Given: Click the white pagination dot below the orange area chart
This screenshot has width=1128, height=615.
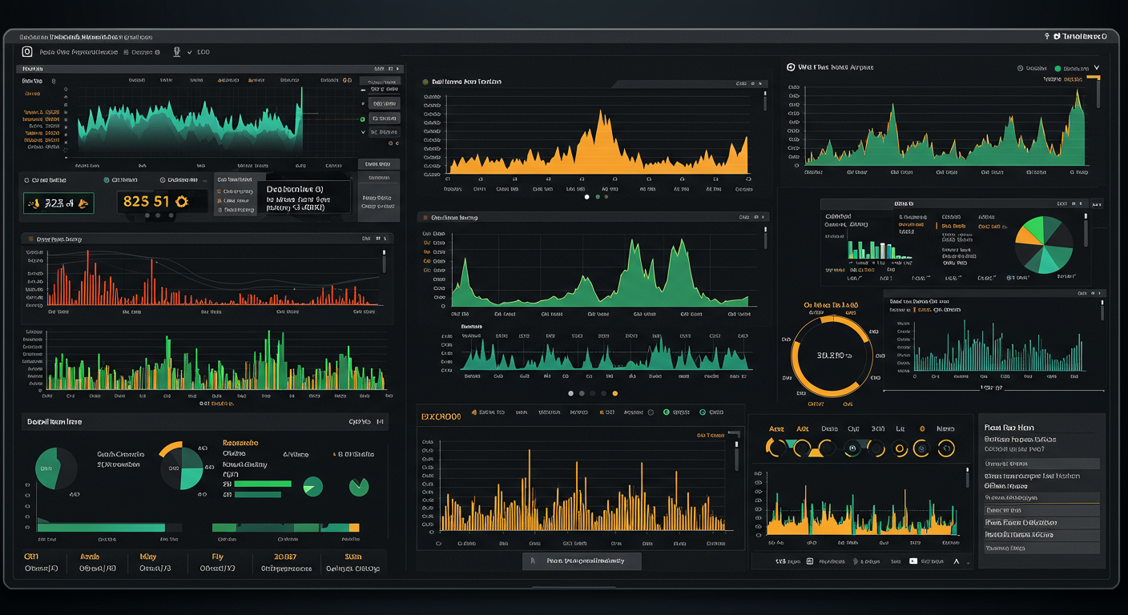Looking at the screenshot, I should pyautogui.click(x=586, y=196).
